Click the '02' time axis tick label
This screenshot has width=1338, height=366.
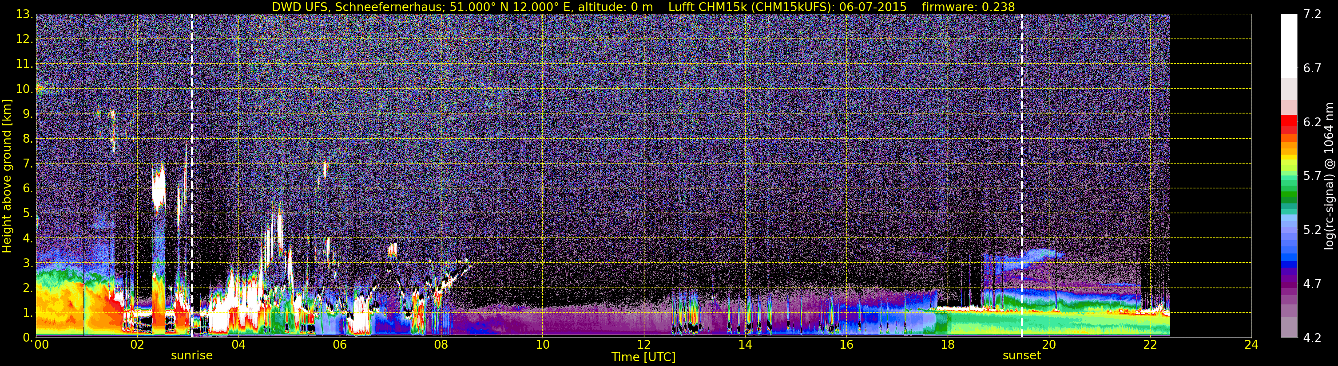137,345
